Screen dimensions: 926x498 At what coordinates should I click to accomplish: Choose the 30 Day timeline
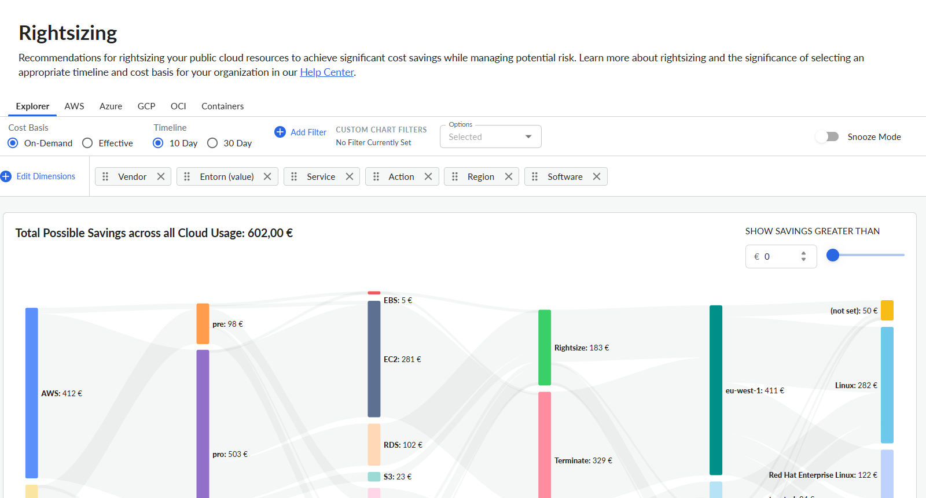(x=212, y=143)
